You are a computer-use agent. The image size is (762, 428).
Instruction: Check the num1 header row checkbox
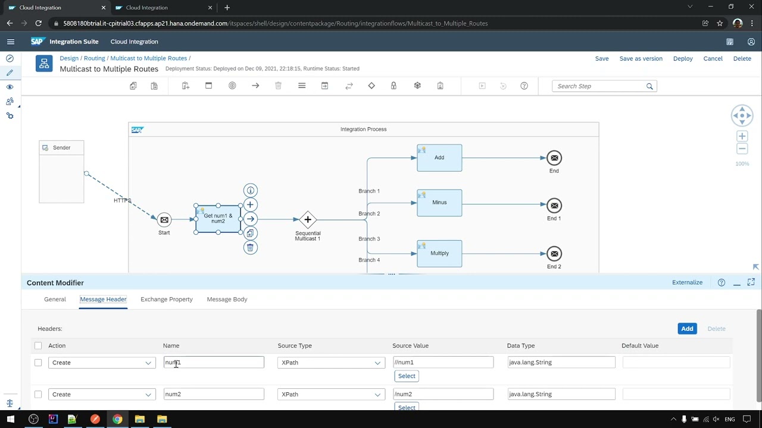[38, 363]
